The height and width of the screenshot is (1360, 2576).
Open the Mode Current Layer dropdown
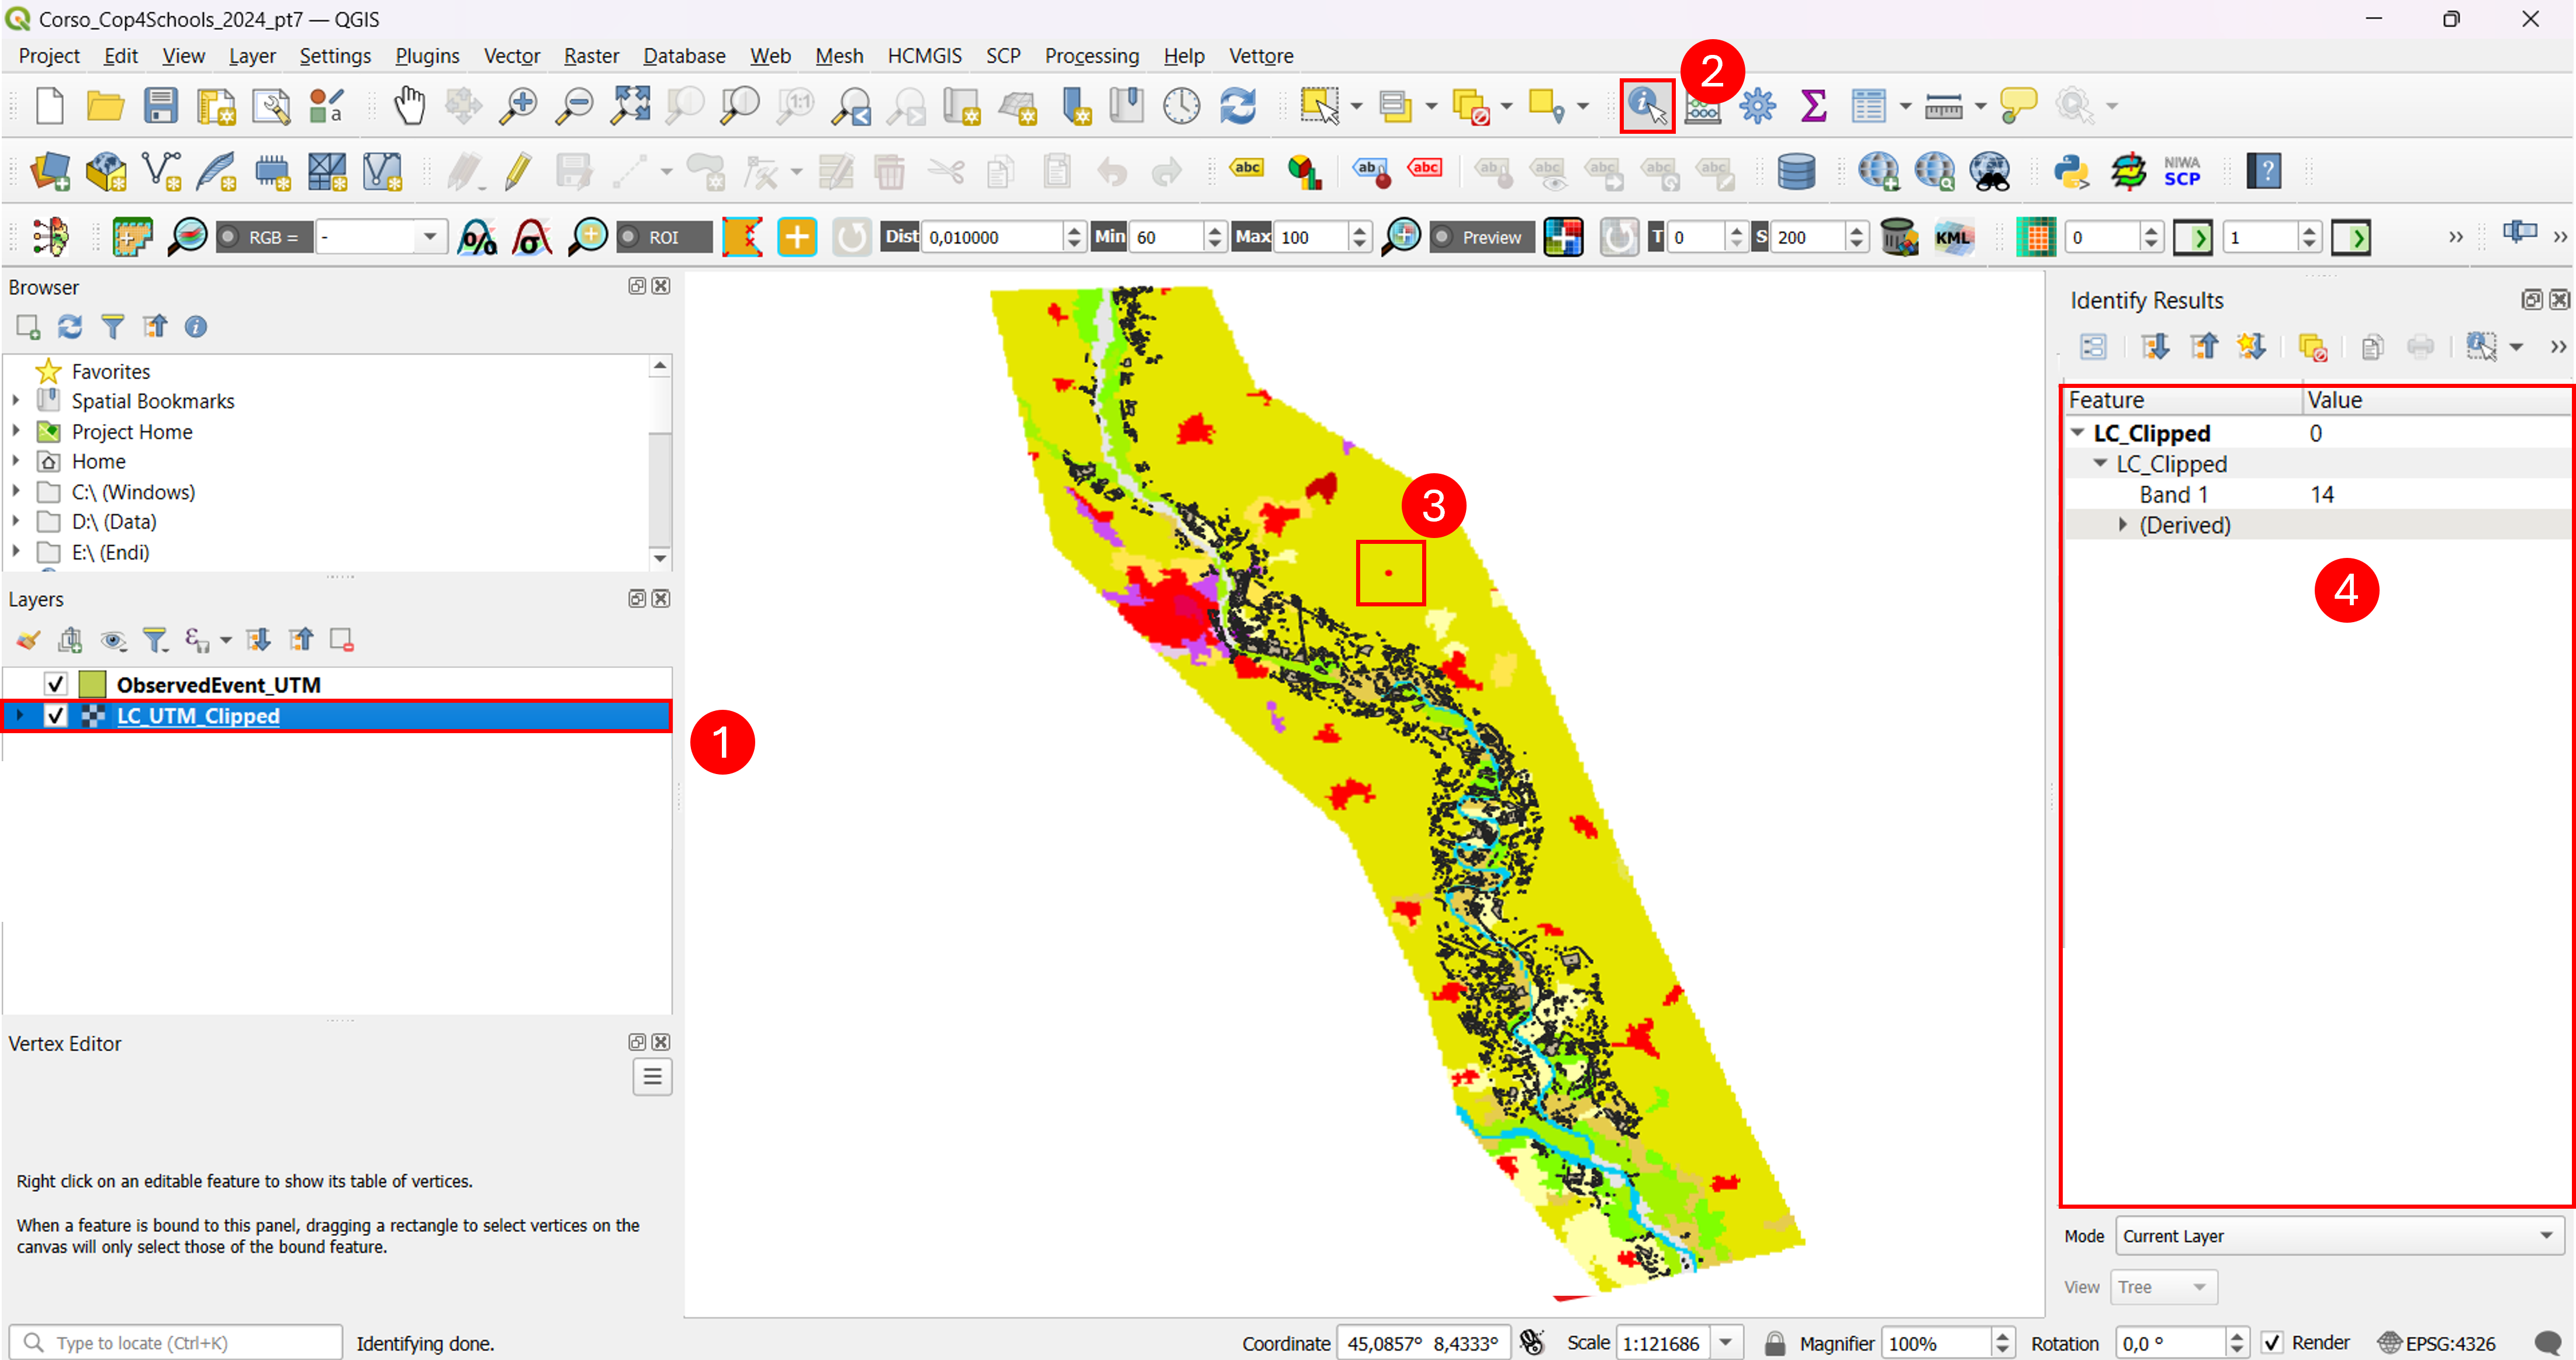pyautogui.click(x=2339, y=1236)
